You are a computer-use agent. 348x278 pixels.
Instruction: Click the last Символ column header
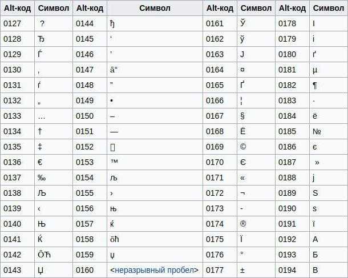click(329, 8)
